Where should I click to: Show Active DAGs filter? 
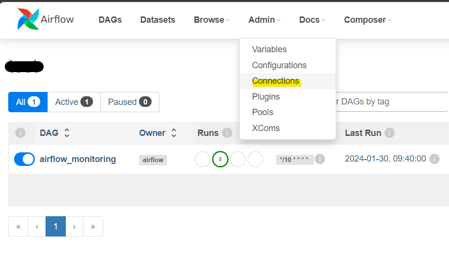click(x=74, y=102)
